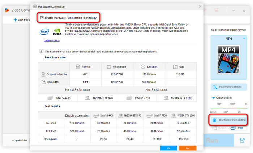Click Hardware Acceleration dialog title icon
Screen dimensions: 253x153
click(35, 6)
